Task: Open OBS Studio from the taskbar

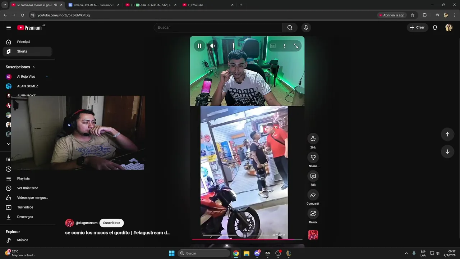Action: tap(278, 253)
